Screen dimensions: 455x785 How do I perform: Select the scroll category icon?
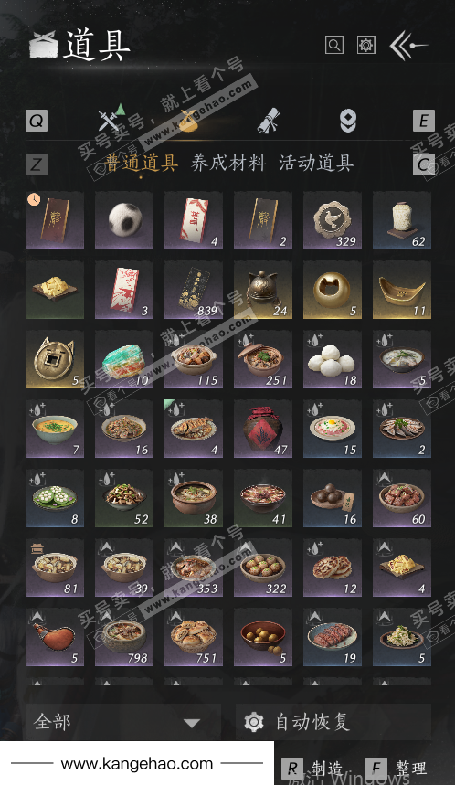pyautogui.click(x=269, y=121)
